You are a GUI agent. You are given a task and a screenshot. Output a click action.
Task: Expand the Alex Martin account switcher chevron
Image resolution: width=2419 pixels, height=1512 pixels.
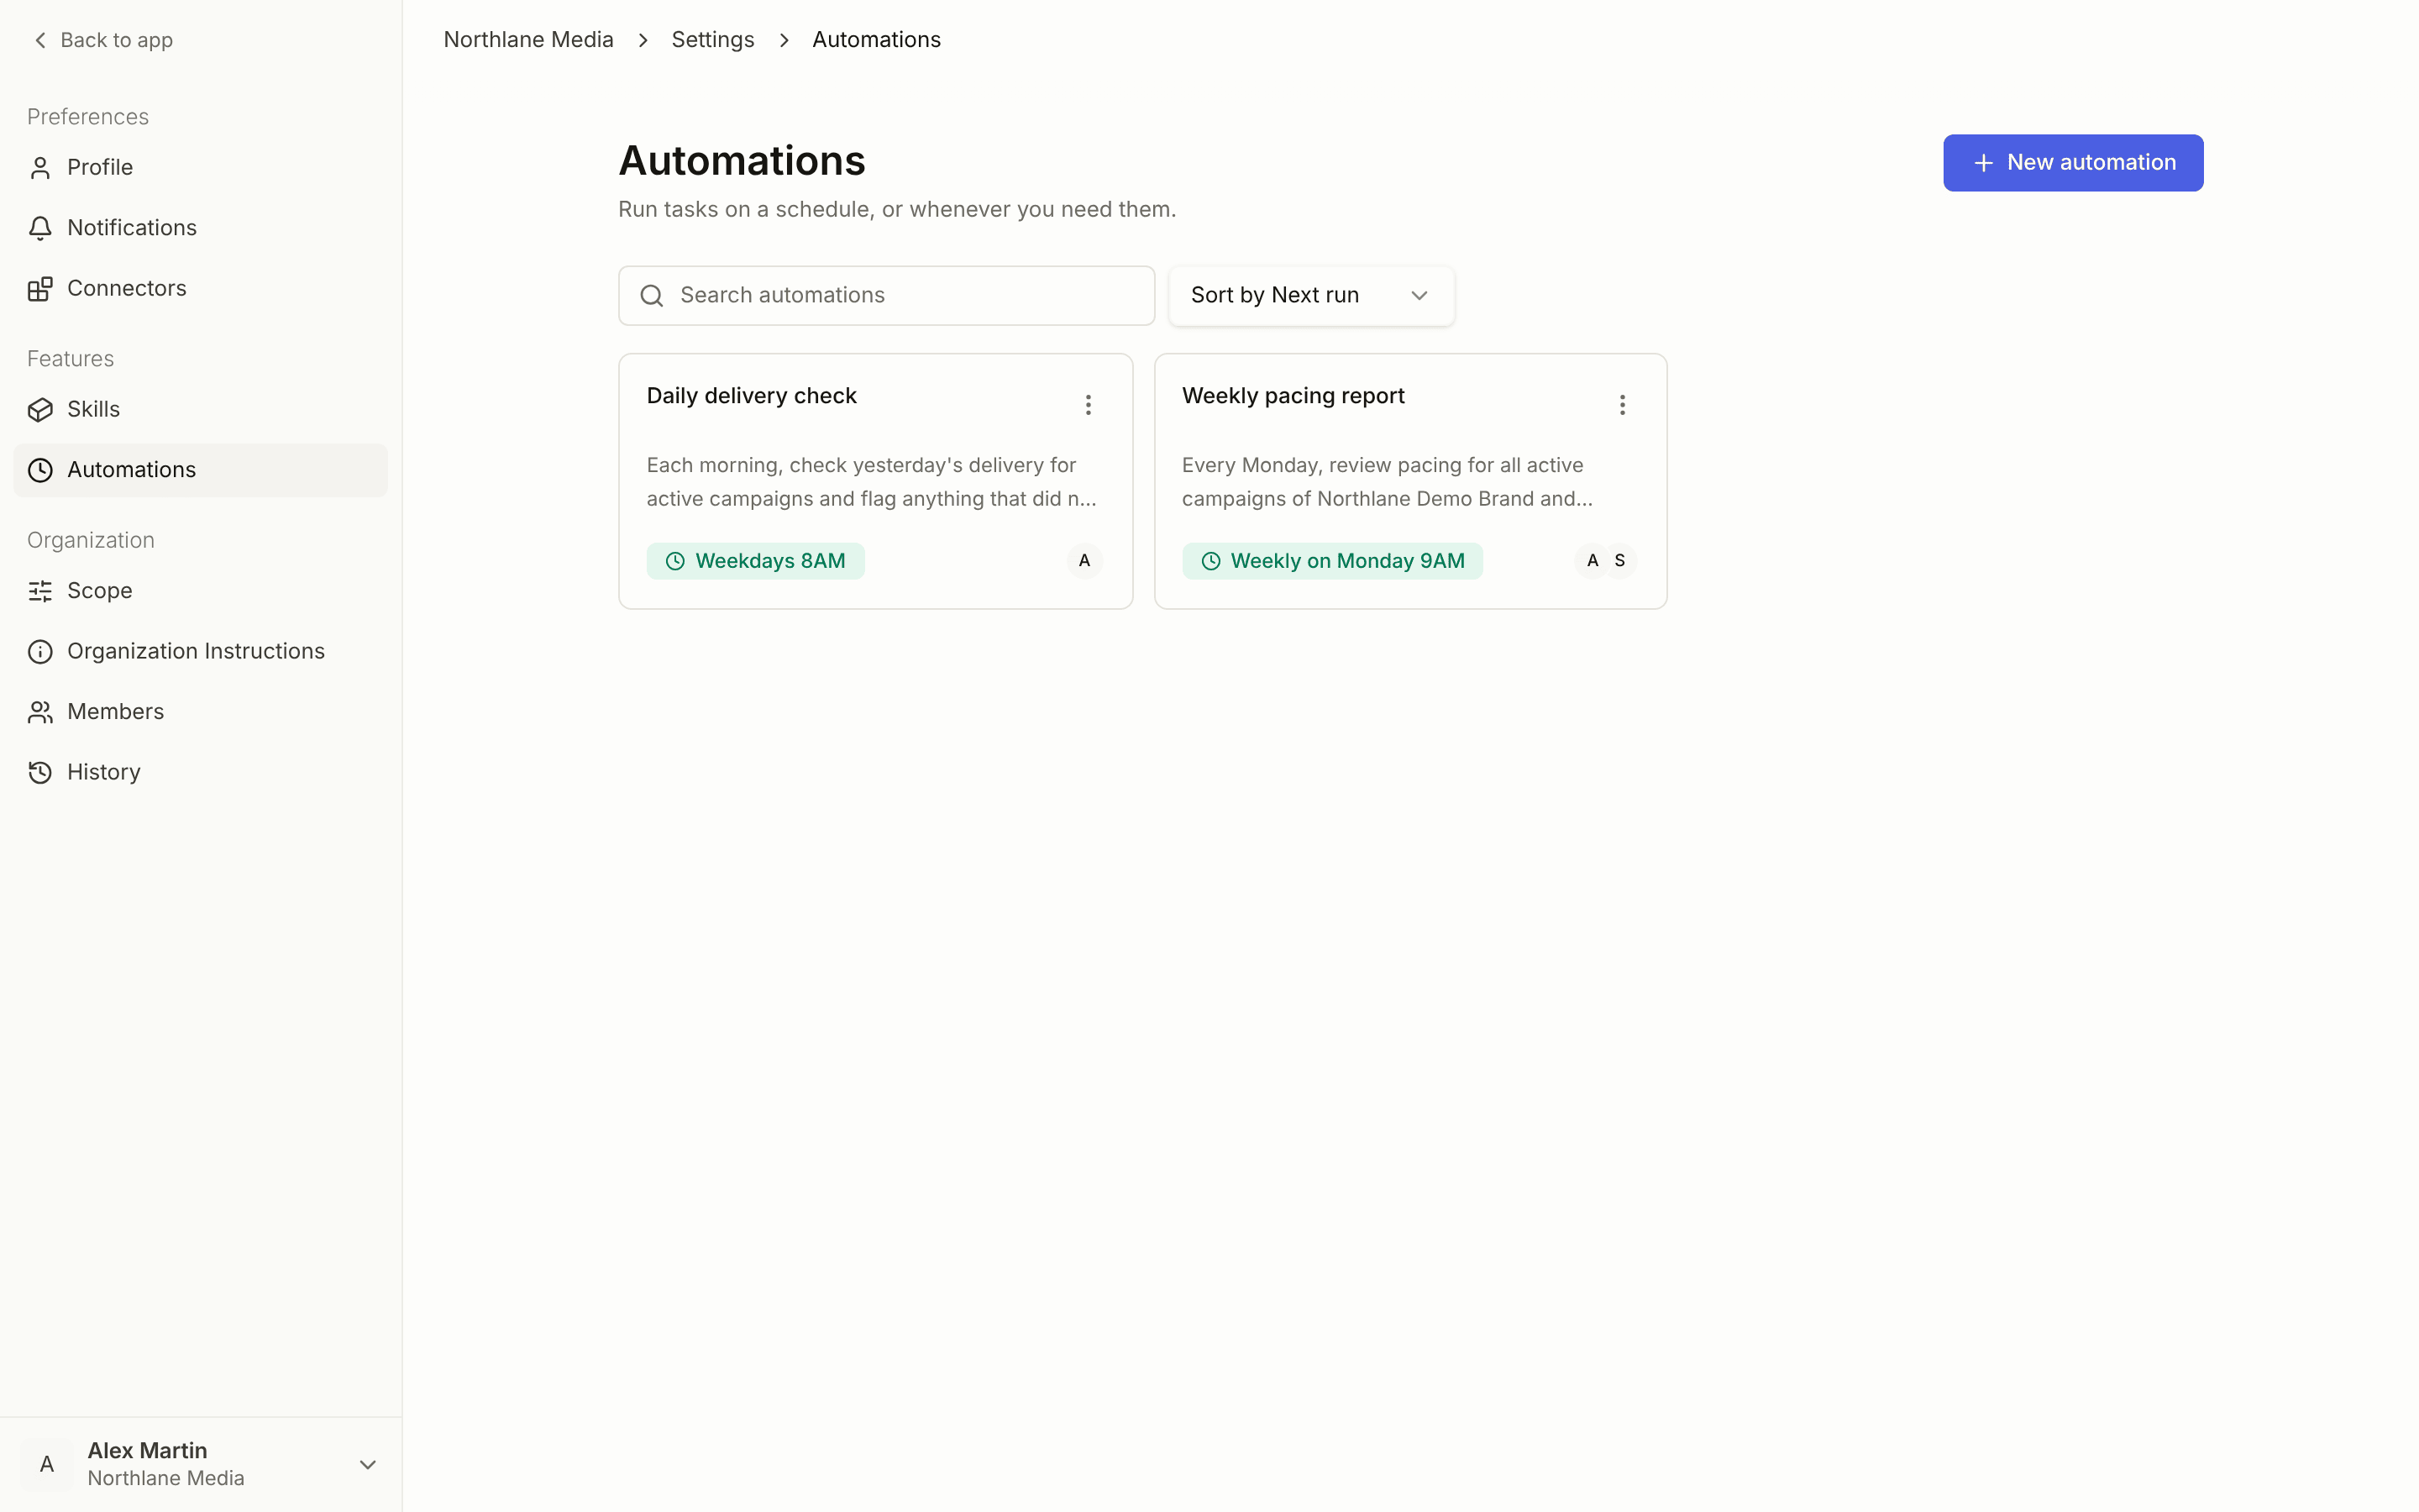coord(368,1465)
